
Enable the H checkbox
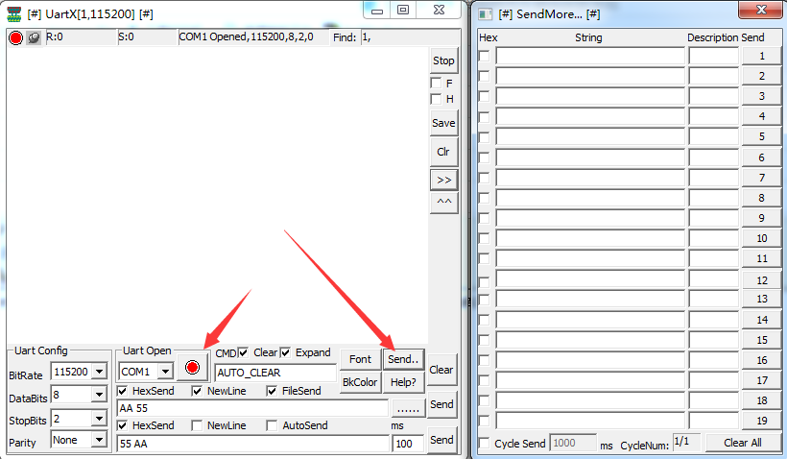coord(436,99)
